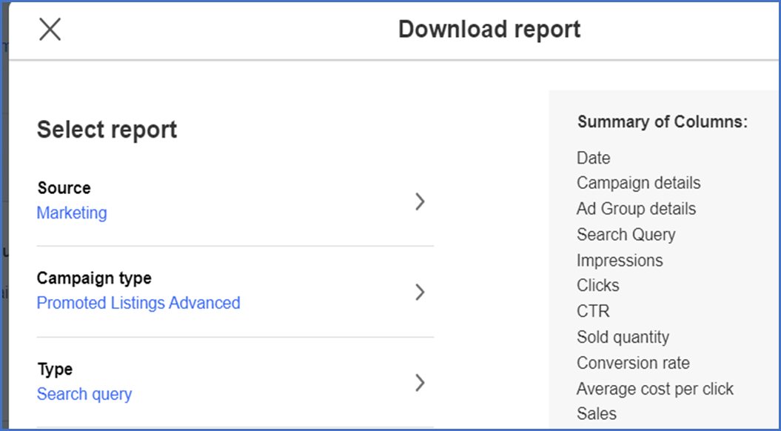Click Ad Group details column entry
This screenshot has width=781, height=431.
[x=636, y=209]
